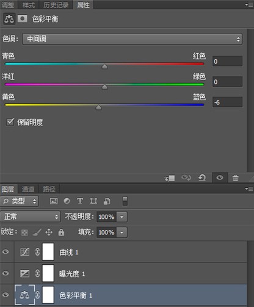
Task: Open the 正常 blend mode dropdown
Action: pyautogui.click(x=30, y=216)
